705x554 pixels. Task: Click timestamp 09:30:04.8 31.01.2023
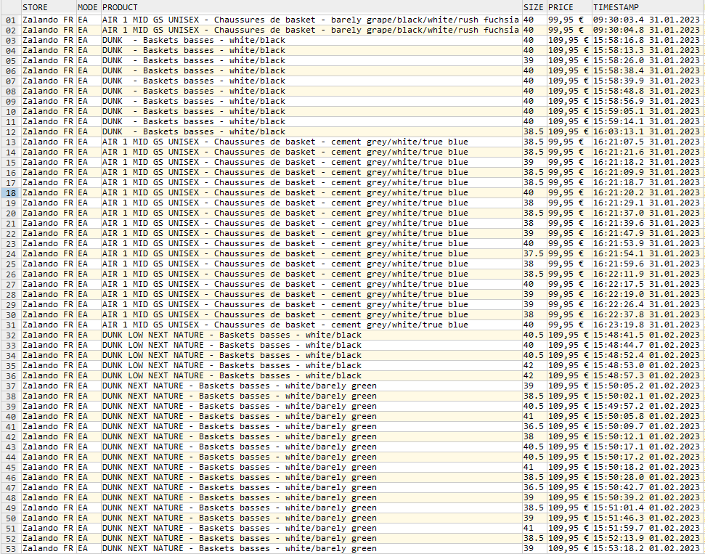tap(646, 30)
